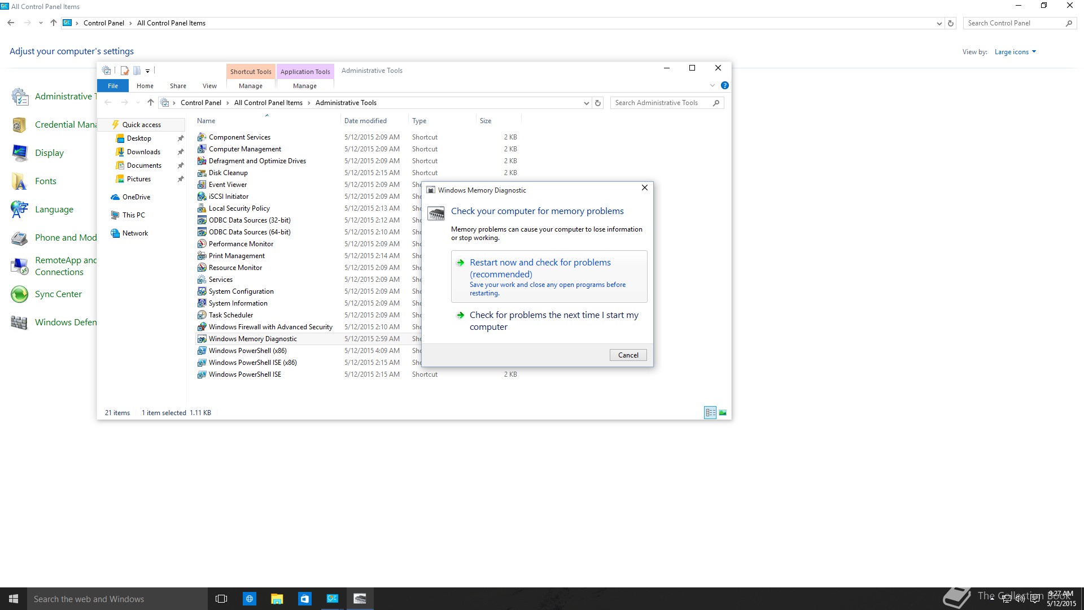Select the Windows PowerShell ISE icon

[202, 374]
